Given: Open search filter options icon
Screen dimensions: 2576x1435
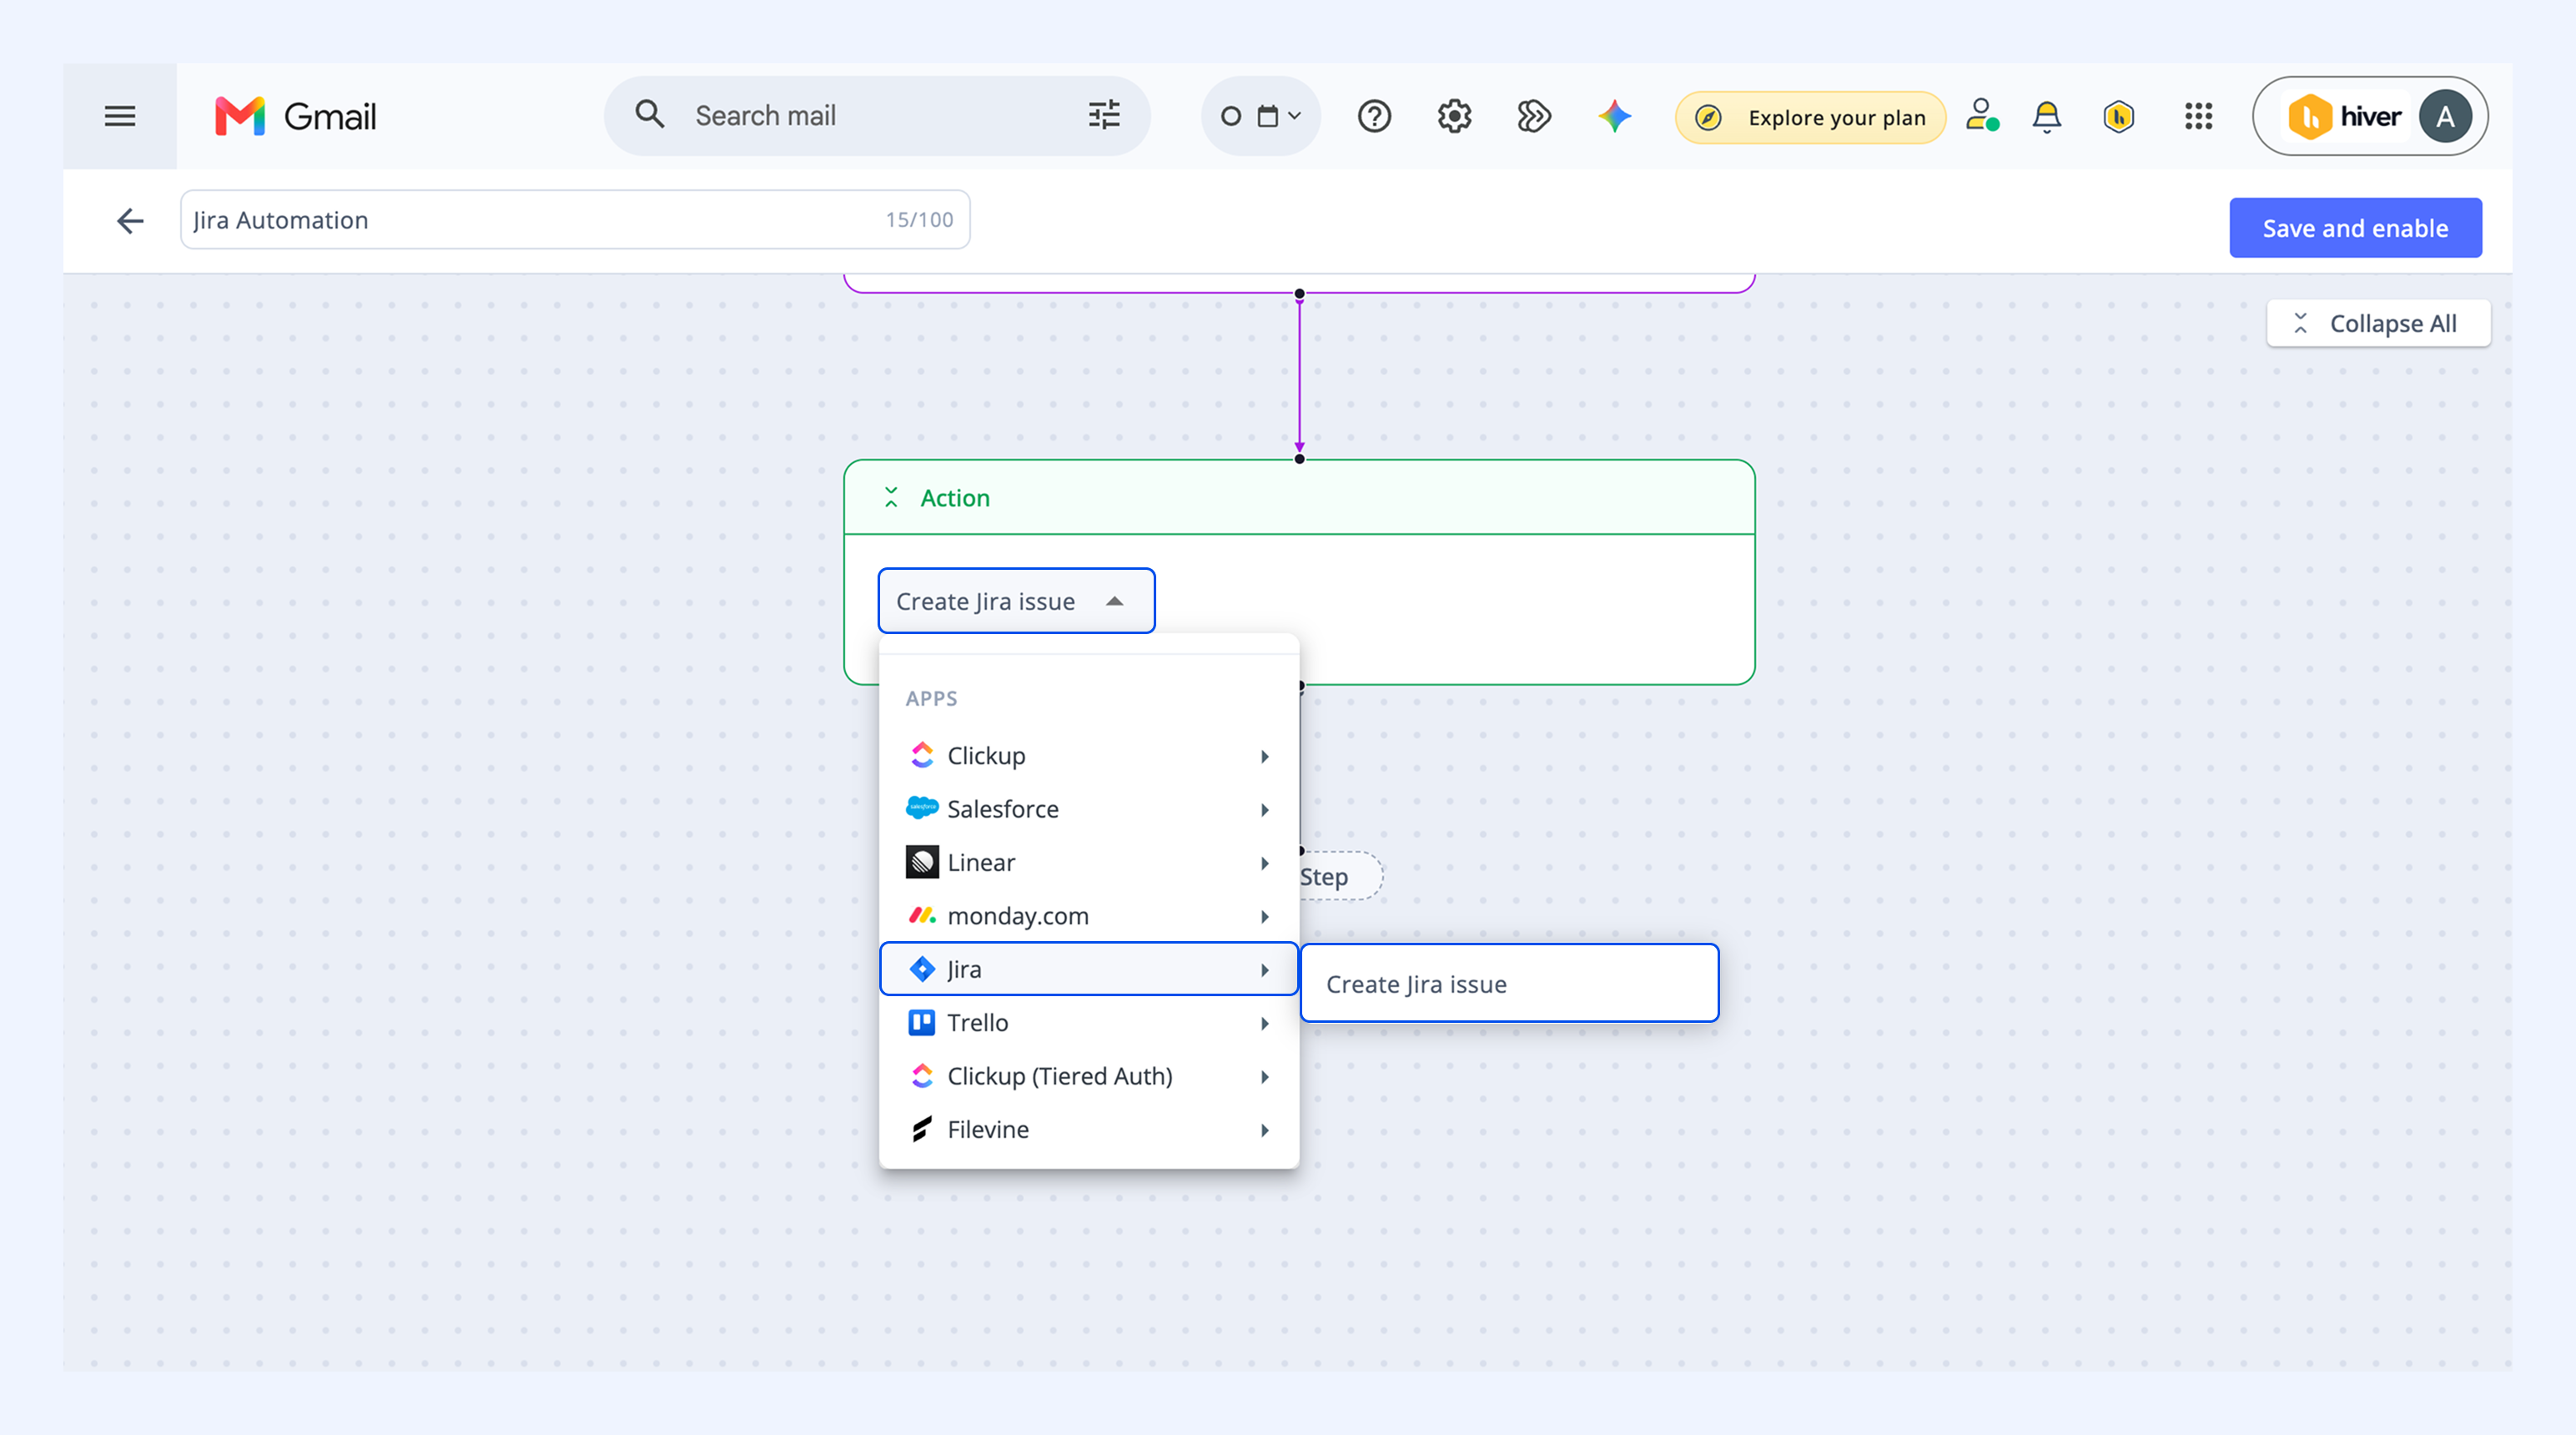Looking at the screenshot, I should click(x=1104, y=115).
